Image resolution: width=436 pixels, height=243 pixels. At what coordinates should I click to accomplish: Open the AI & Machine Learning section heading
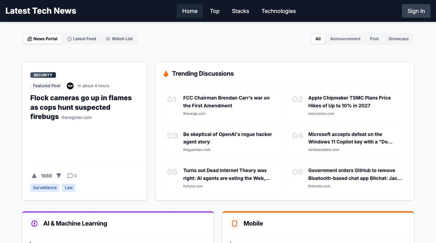(x=75, y=223)
